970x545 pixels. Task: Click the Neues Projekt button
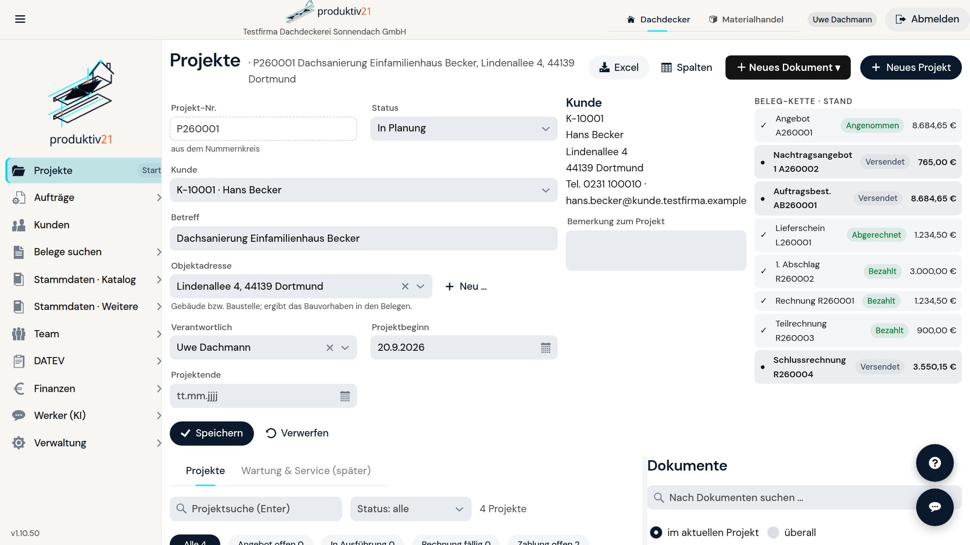click(x=911, y=67)
